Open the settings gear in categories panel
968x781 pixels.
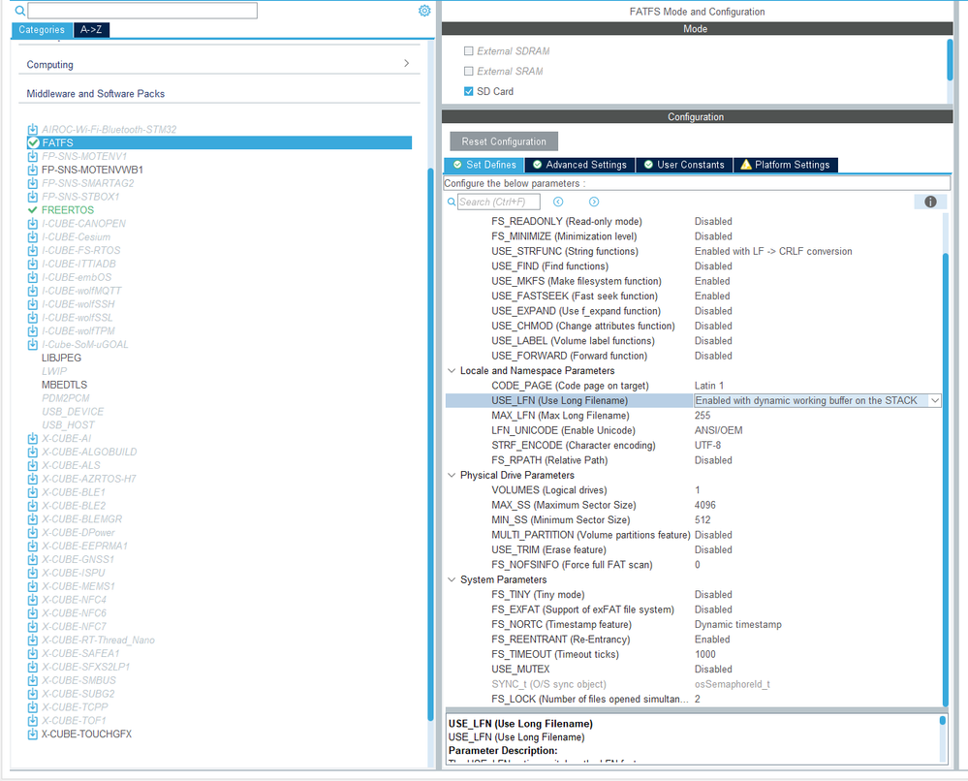pyautogui.click(x=424, y=11)
